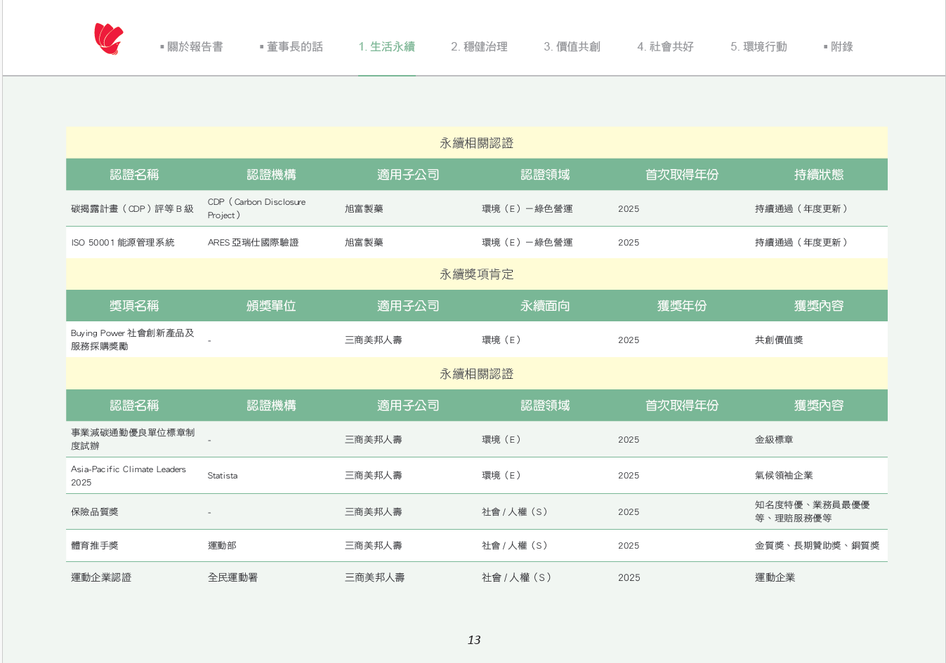Select 2025 in the 體育推手獎 row
946x663 pixels.
click(629, 546)
